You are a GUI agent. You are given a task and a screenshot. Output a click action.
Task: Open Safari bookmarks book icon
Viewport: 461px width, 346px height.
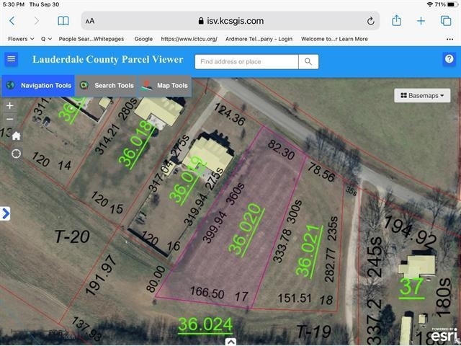tap(63, 21)
